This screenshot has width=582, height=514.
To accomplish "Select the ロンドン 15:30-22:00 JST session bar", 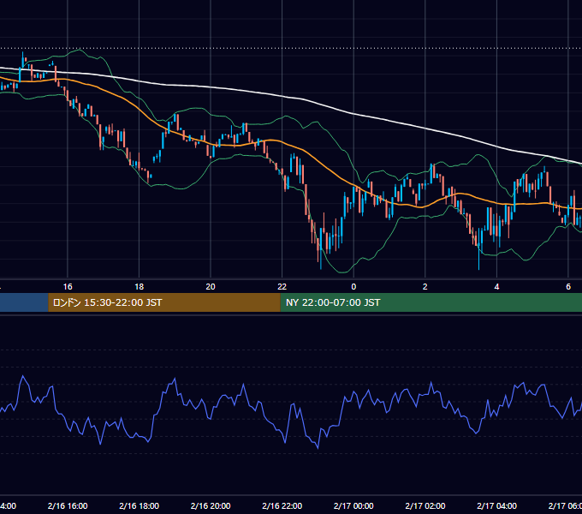I will tap(164, 302).
